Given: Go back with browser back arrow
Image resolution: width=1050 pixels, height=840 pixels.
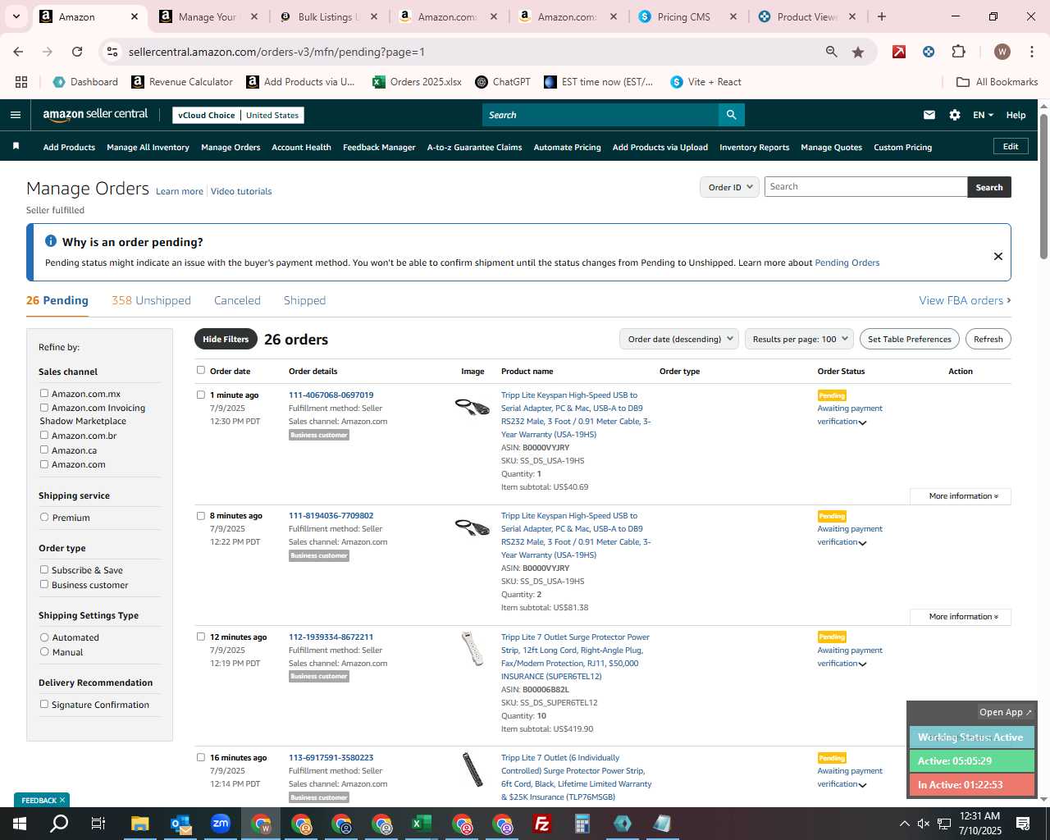Looking at the screenshot, I should tap(18, 52).
